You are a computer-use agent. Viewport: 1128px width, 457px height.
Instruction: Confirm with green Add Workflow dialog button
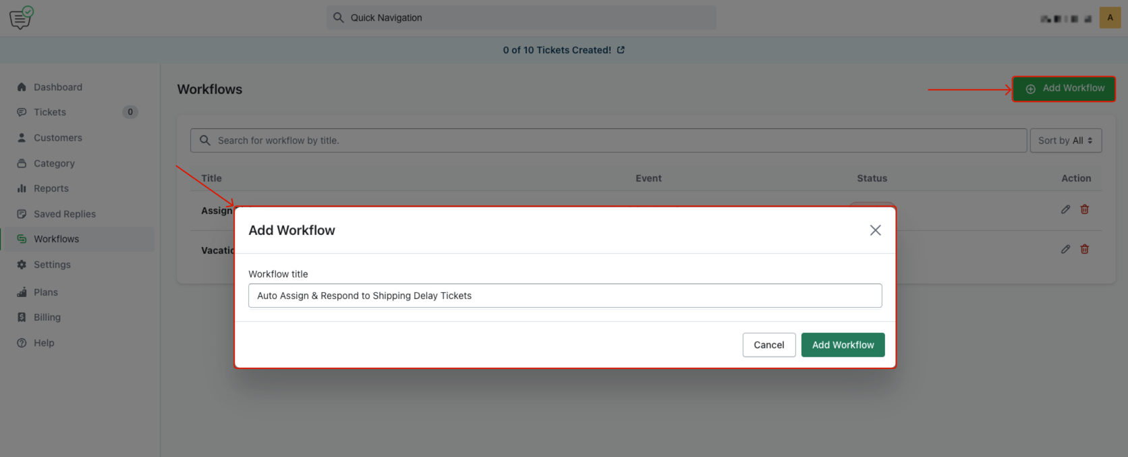(x=843, y=345)
